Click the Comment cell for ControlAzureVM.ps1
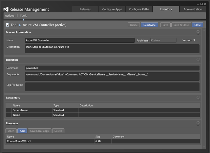Image resolution: width=210 pixels, height=153 pixels. (x=156, y=141)
